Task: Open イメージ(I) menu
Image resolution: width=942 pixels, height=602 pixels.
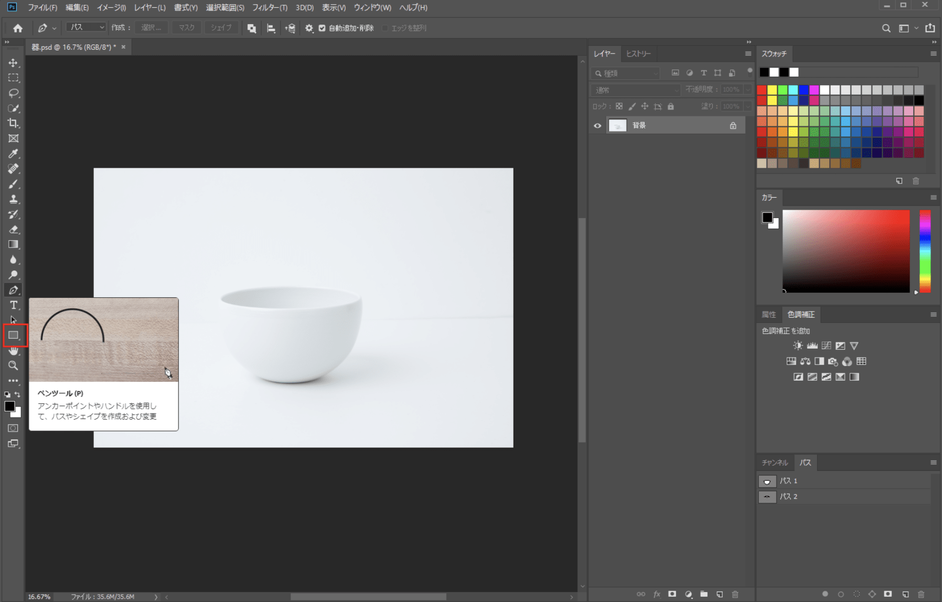Action: [111, 8]
